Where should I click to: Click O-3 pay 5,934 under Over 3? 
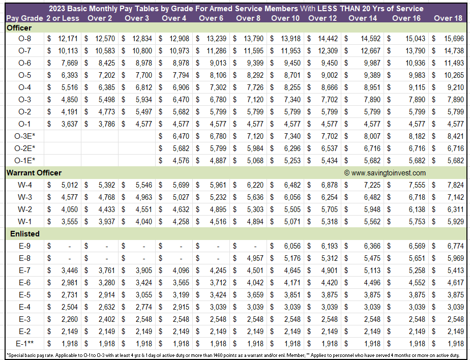[144, 100]
